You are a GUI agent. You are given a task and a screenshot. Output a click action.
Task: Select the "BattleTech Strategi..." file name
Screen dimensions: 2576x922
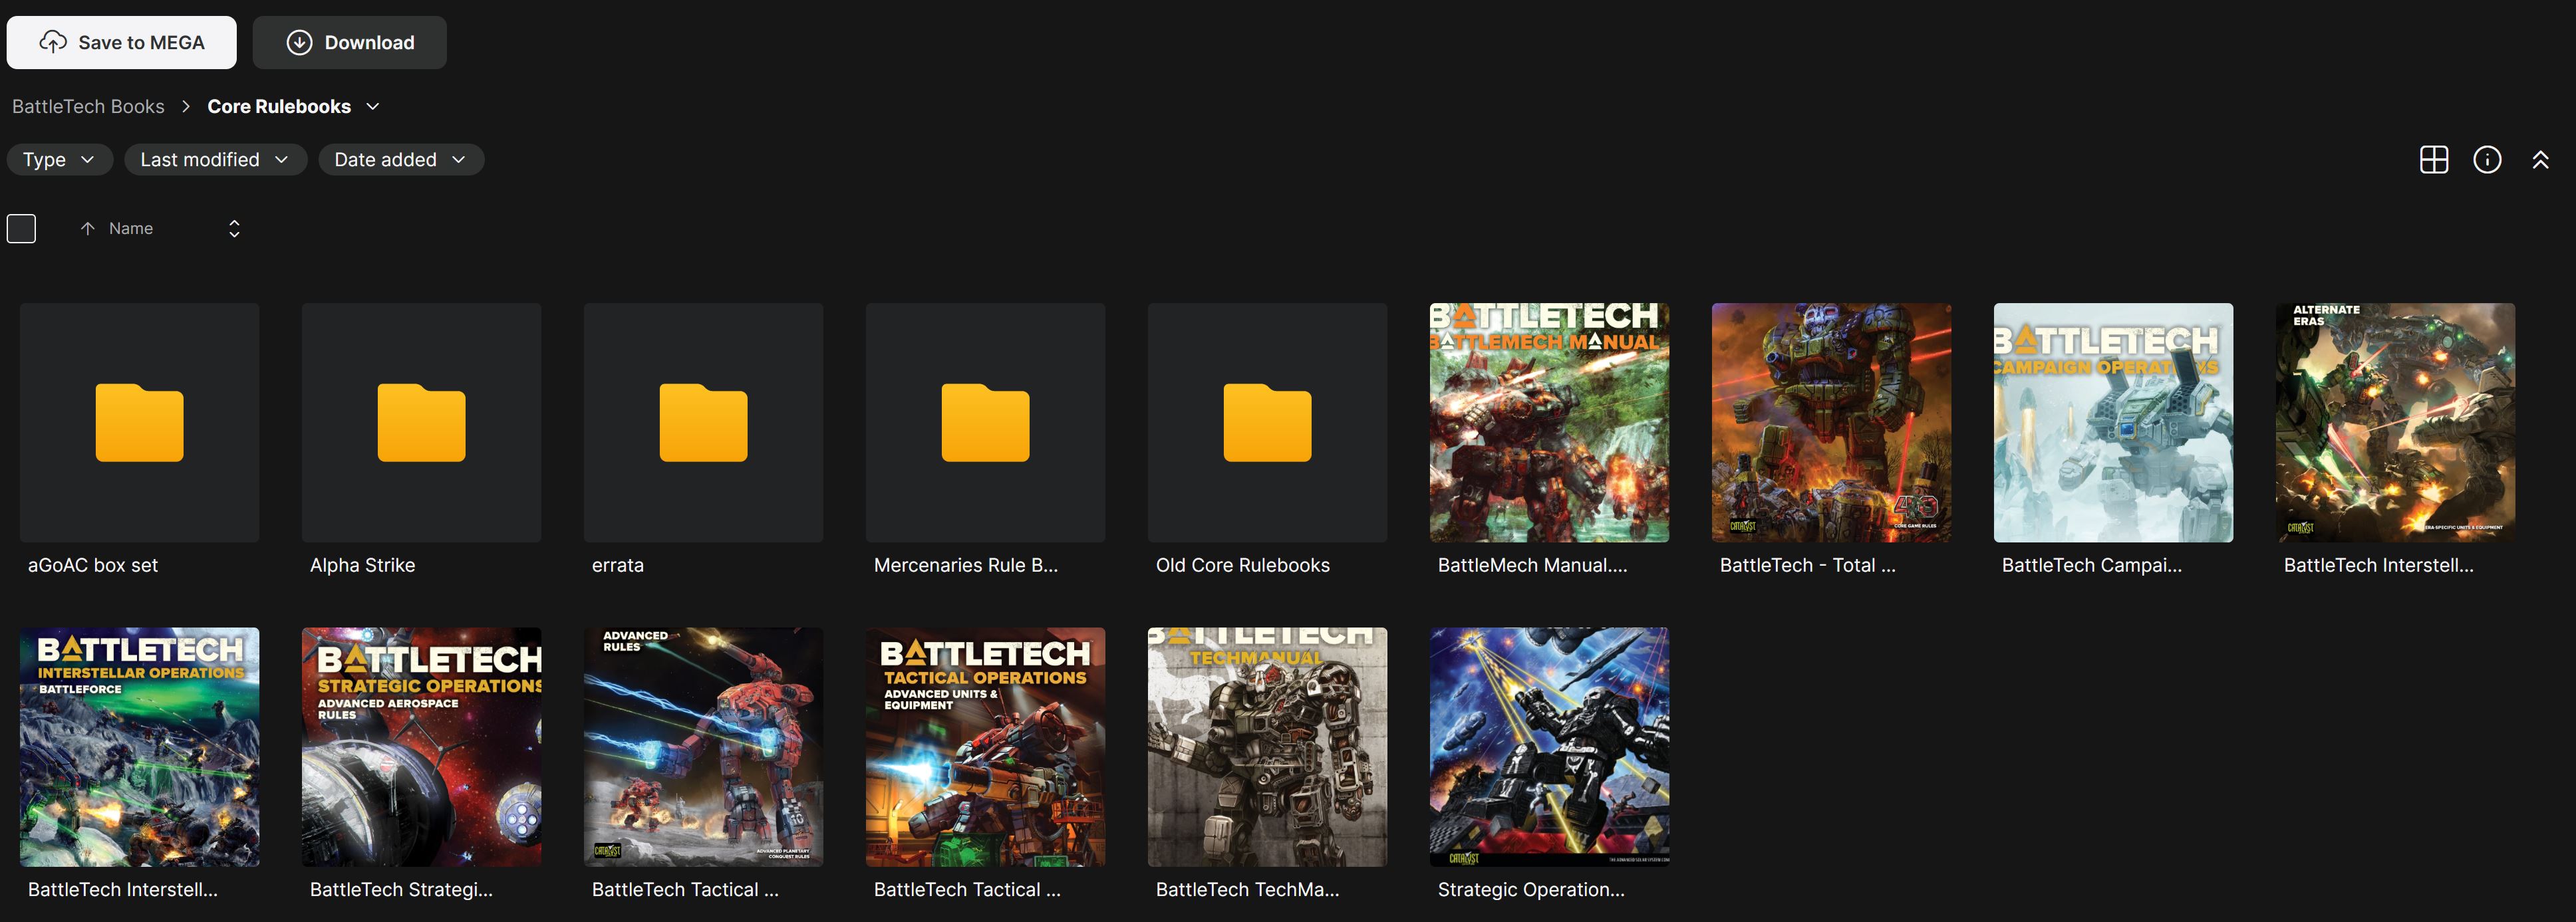click(x=401, y=890)
